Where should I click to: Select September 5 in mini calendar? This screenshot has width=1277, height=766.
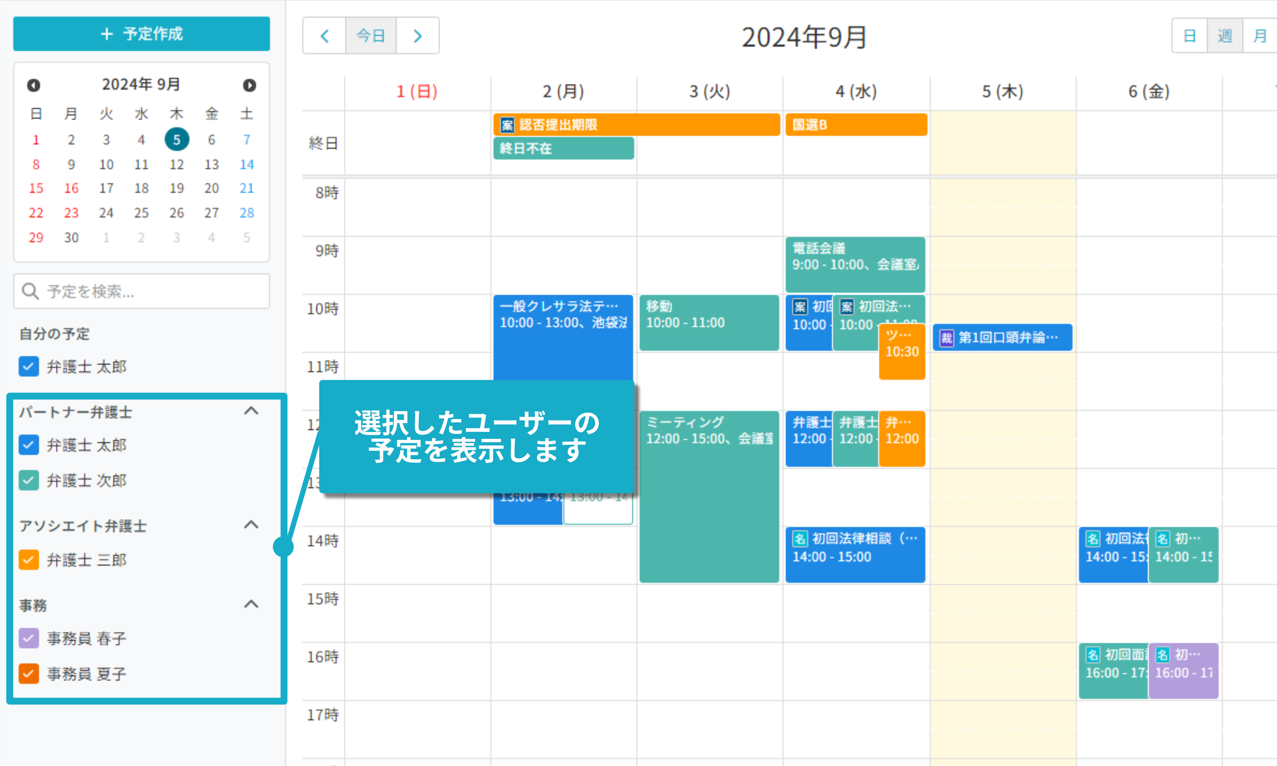coord(176,139)
